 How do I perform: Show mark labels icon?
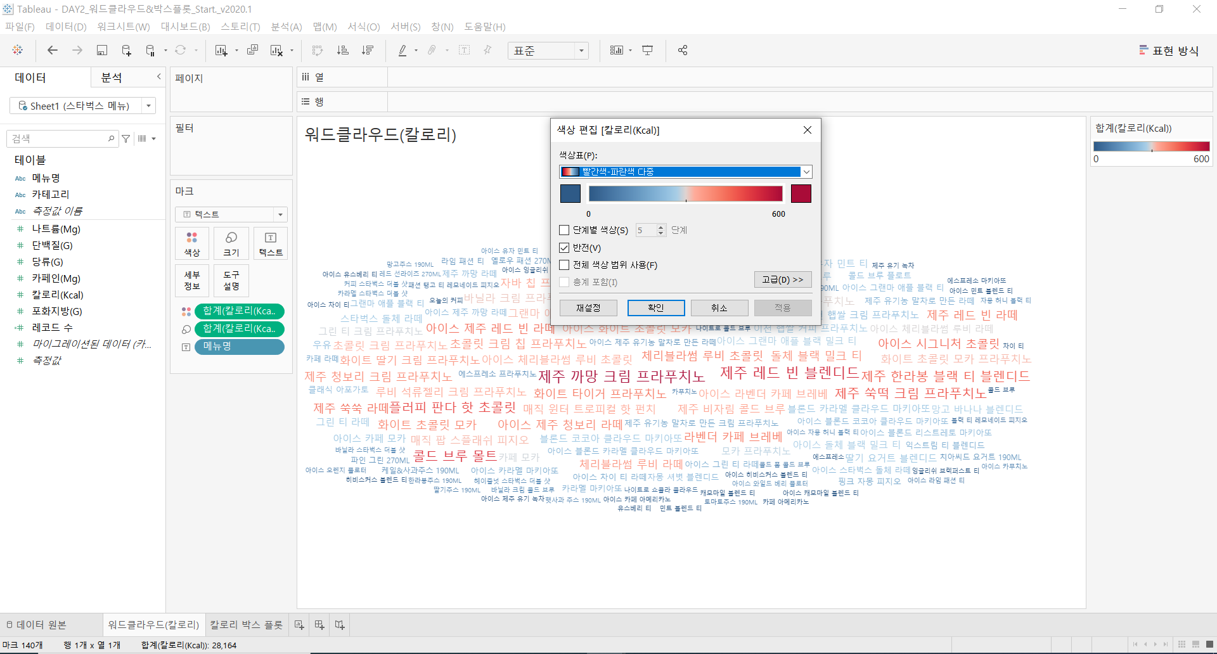[x=464, y=50]
